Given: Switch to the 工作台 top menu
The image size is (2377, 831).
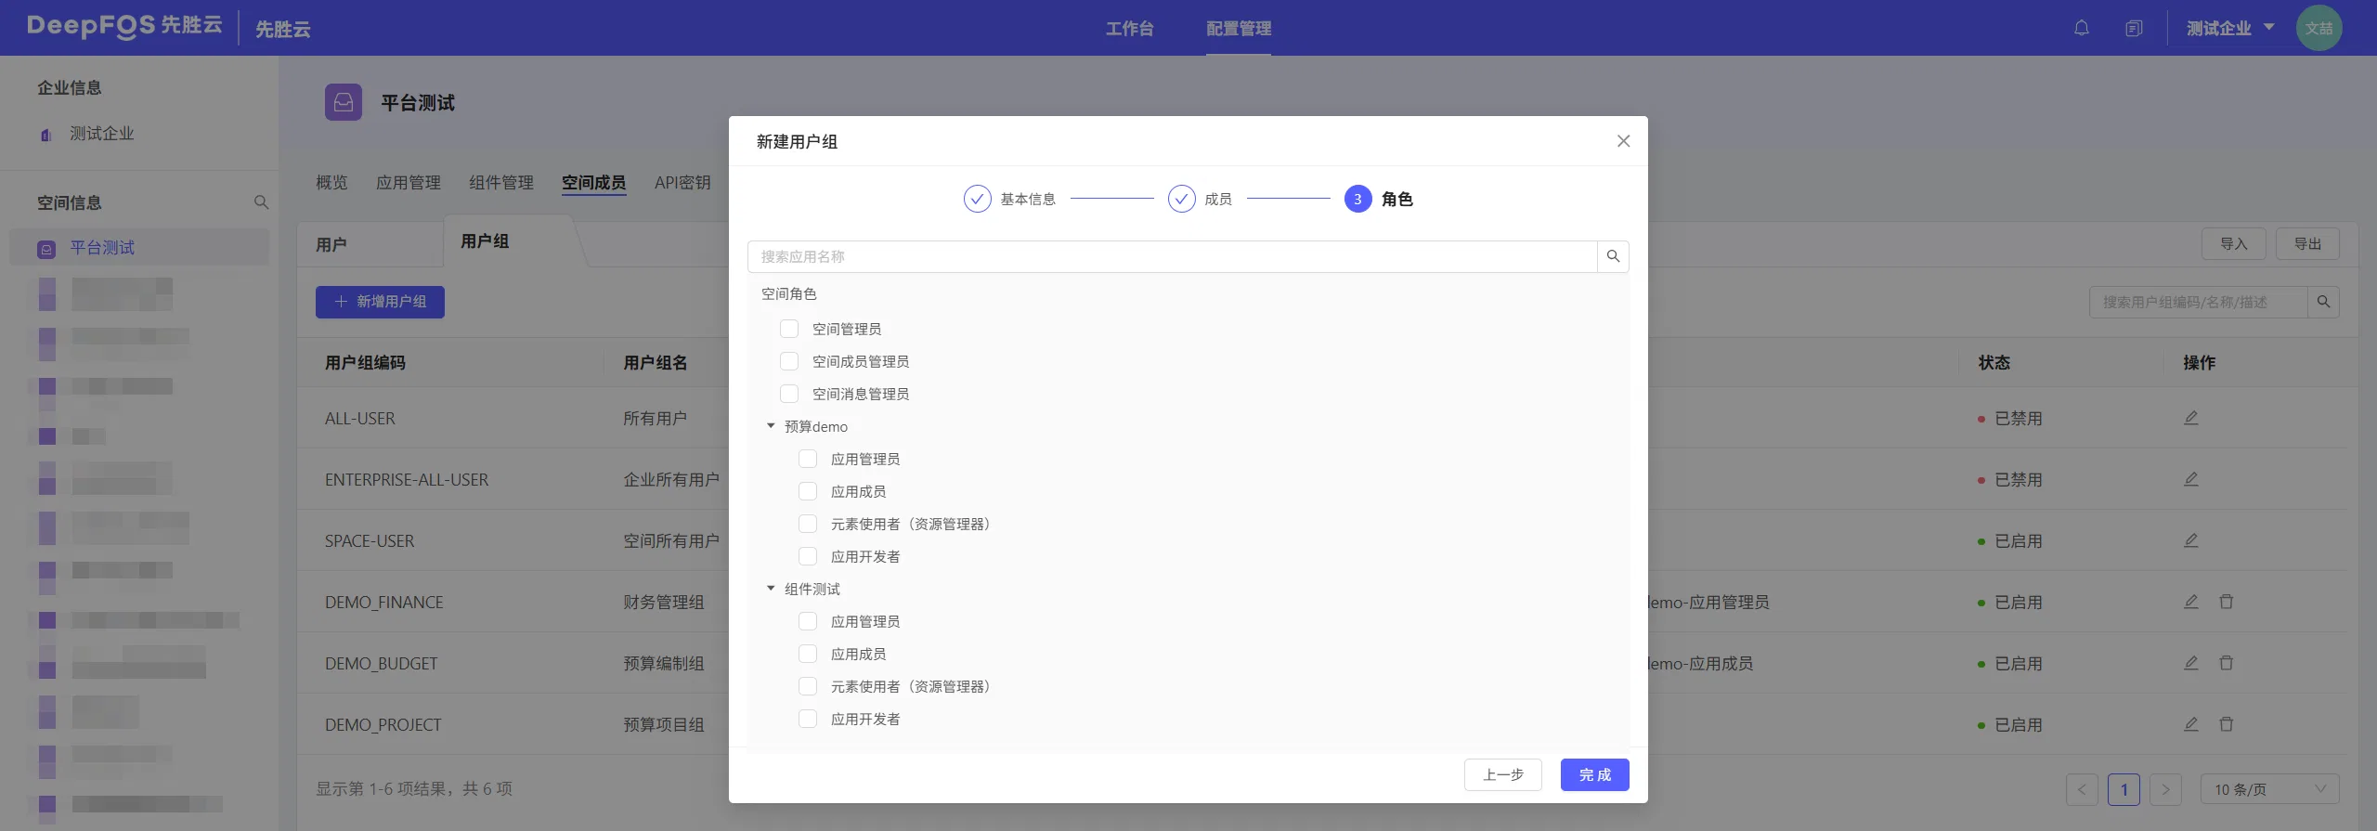Looking at the screenshot, I should (1129, 29).
